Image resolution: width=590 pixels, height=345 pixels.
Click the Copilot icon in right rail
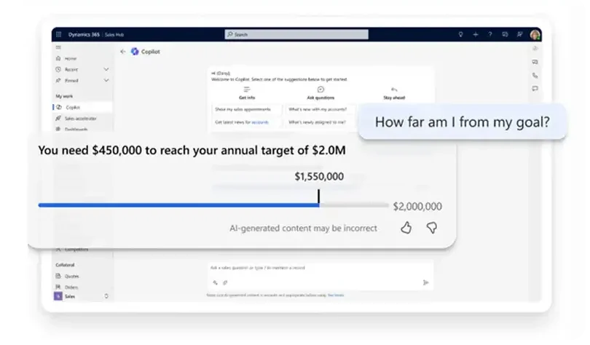point(535,49)
